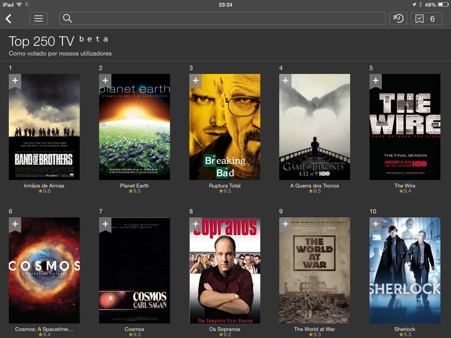Image resolution: width=451 pixels, height=338 pixels.
Task: Open the Breaking Bad poster
Action: point(225,127)
